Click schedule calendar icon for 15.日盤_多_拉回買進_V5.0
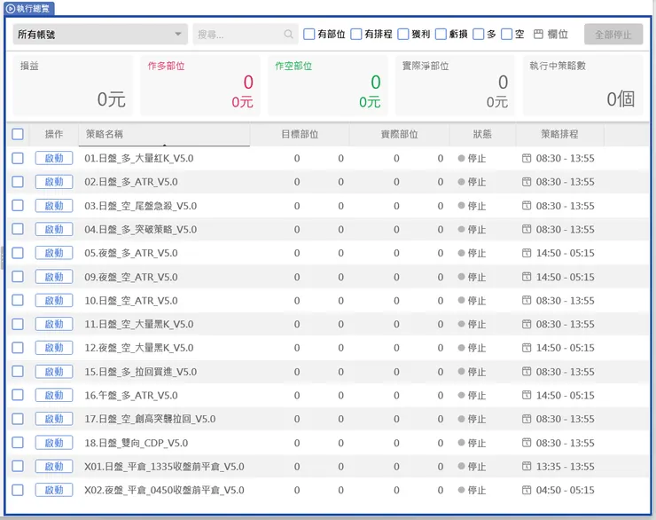Image resolution: width=656 pixels, height=520 pixels. pyautogui.click(x=527, y=372)
